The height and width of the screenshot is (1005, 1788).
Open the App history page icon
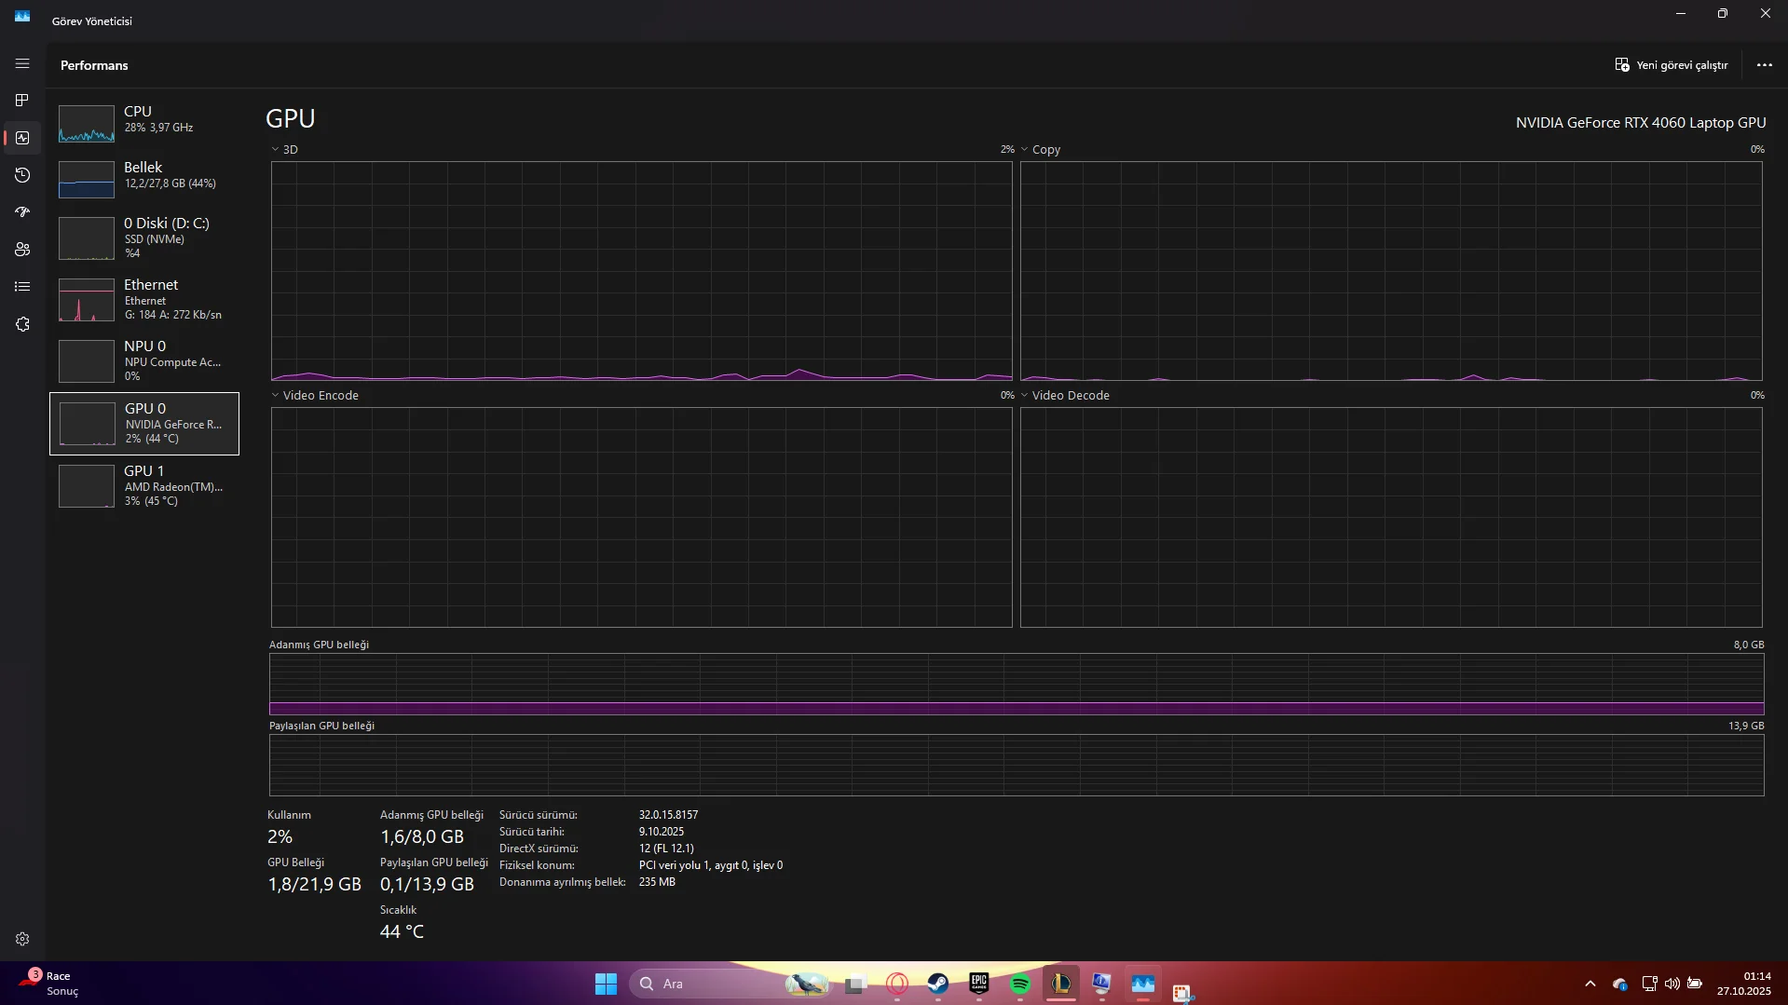tap(22, 175)
